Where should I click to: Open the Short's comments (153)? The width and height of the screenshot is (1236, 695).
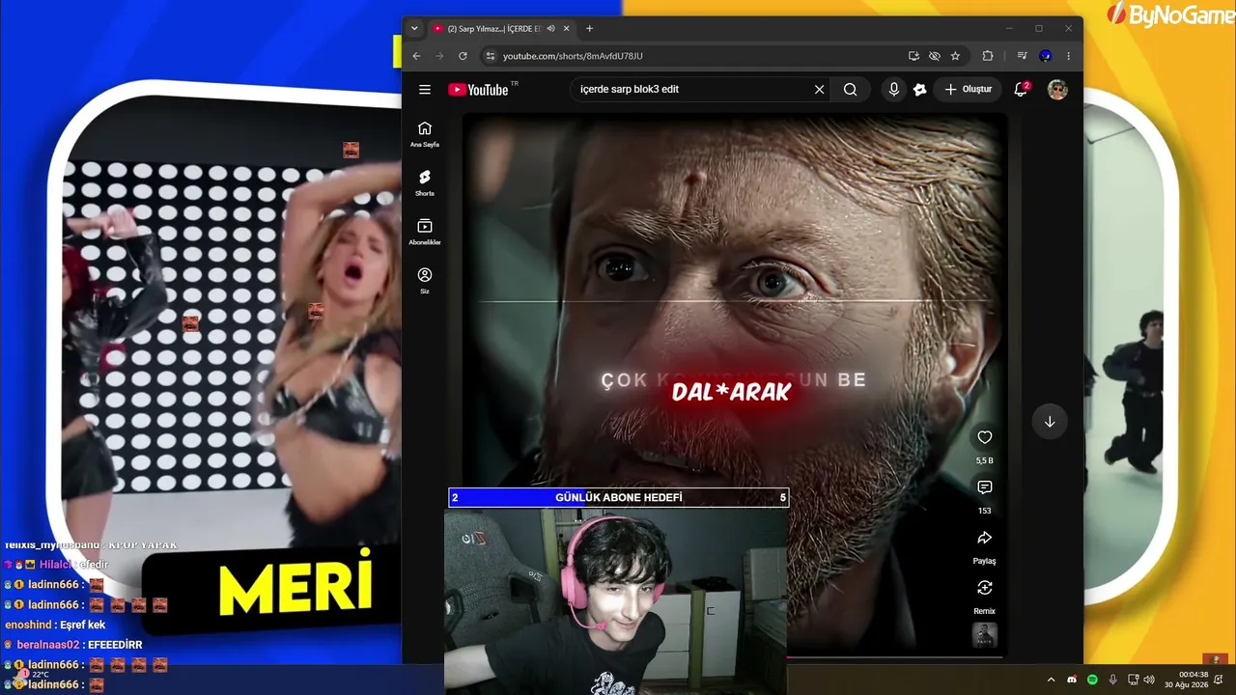pyautogui.click(x=985, y=487)
